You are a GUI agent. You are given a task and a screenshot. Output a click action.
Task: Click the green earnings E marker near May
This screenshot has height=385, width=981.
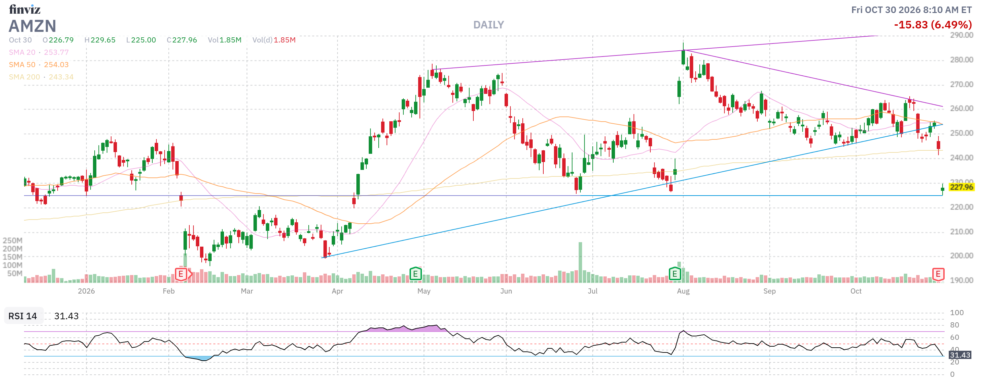pyautogui.click(x=415, y=274)
